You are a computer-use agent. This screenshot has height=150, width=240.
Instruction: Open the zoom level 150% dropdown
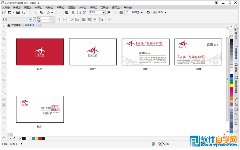[104, 13]
